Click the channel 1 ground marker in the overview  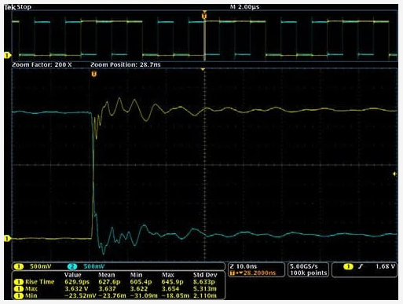(7, 55)
